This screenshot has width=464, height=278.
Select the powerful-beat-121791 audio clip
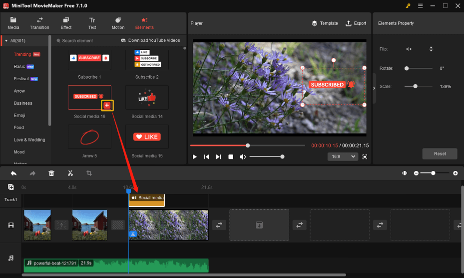pos(116,266)
